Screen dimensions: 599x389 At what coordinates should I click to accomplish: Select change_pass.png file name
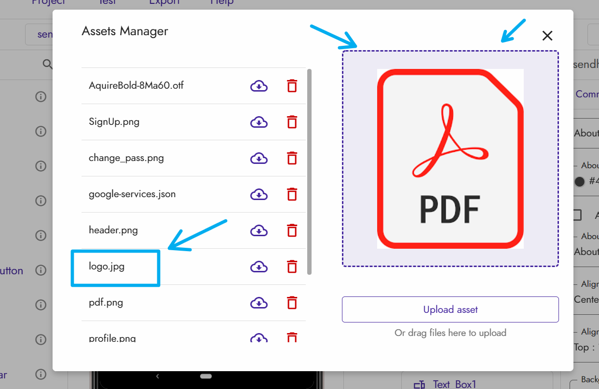point(126,158)
